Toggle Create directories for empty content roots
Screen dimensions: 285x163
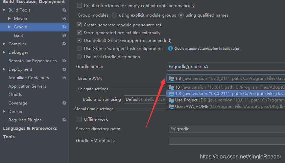click(79, 5)
